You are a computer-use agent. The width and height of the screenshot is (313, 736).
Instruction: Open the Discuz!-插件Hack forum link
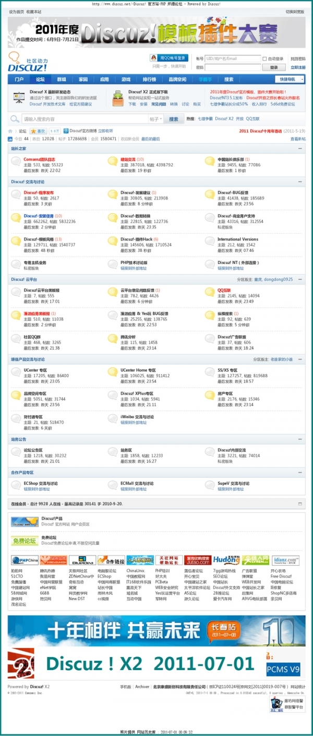[x=137, y=239]
